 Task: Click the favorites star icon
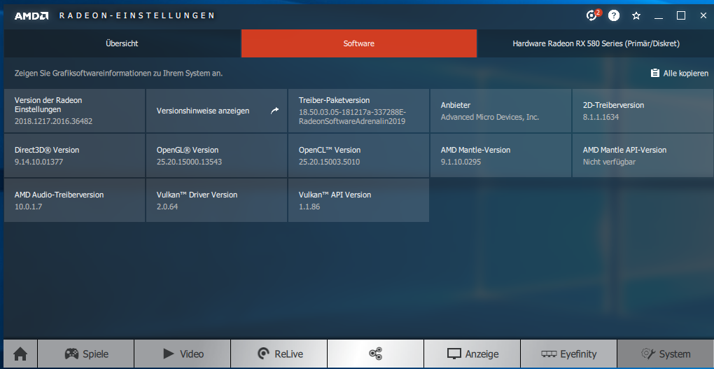click(636, 15)
